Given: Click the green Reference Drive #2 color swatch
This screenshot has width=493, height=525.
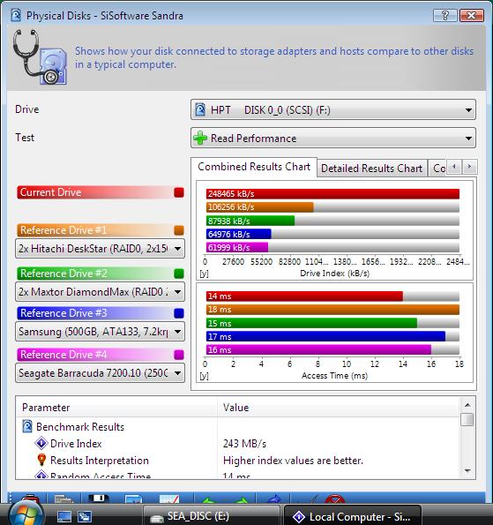Looking at the screenshot, I should [x=179, y=274].
